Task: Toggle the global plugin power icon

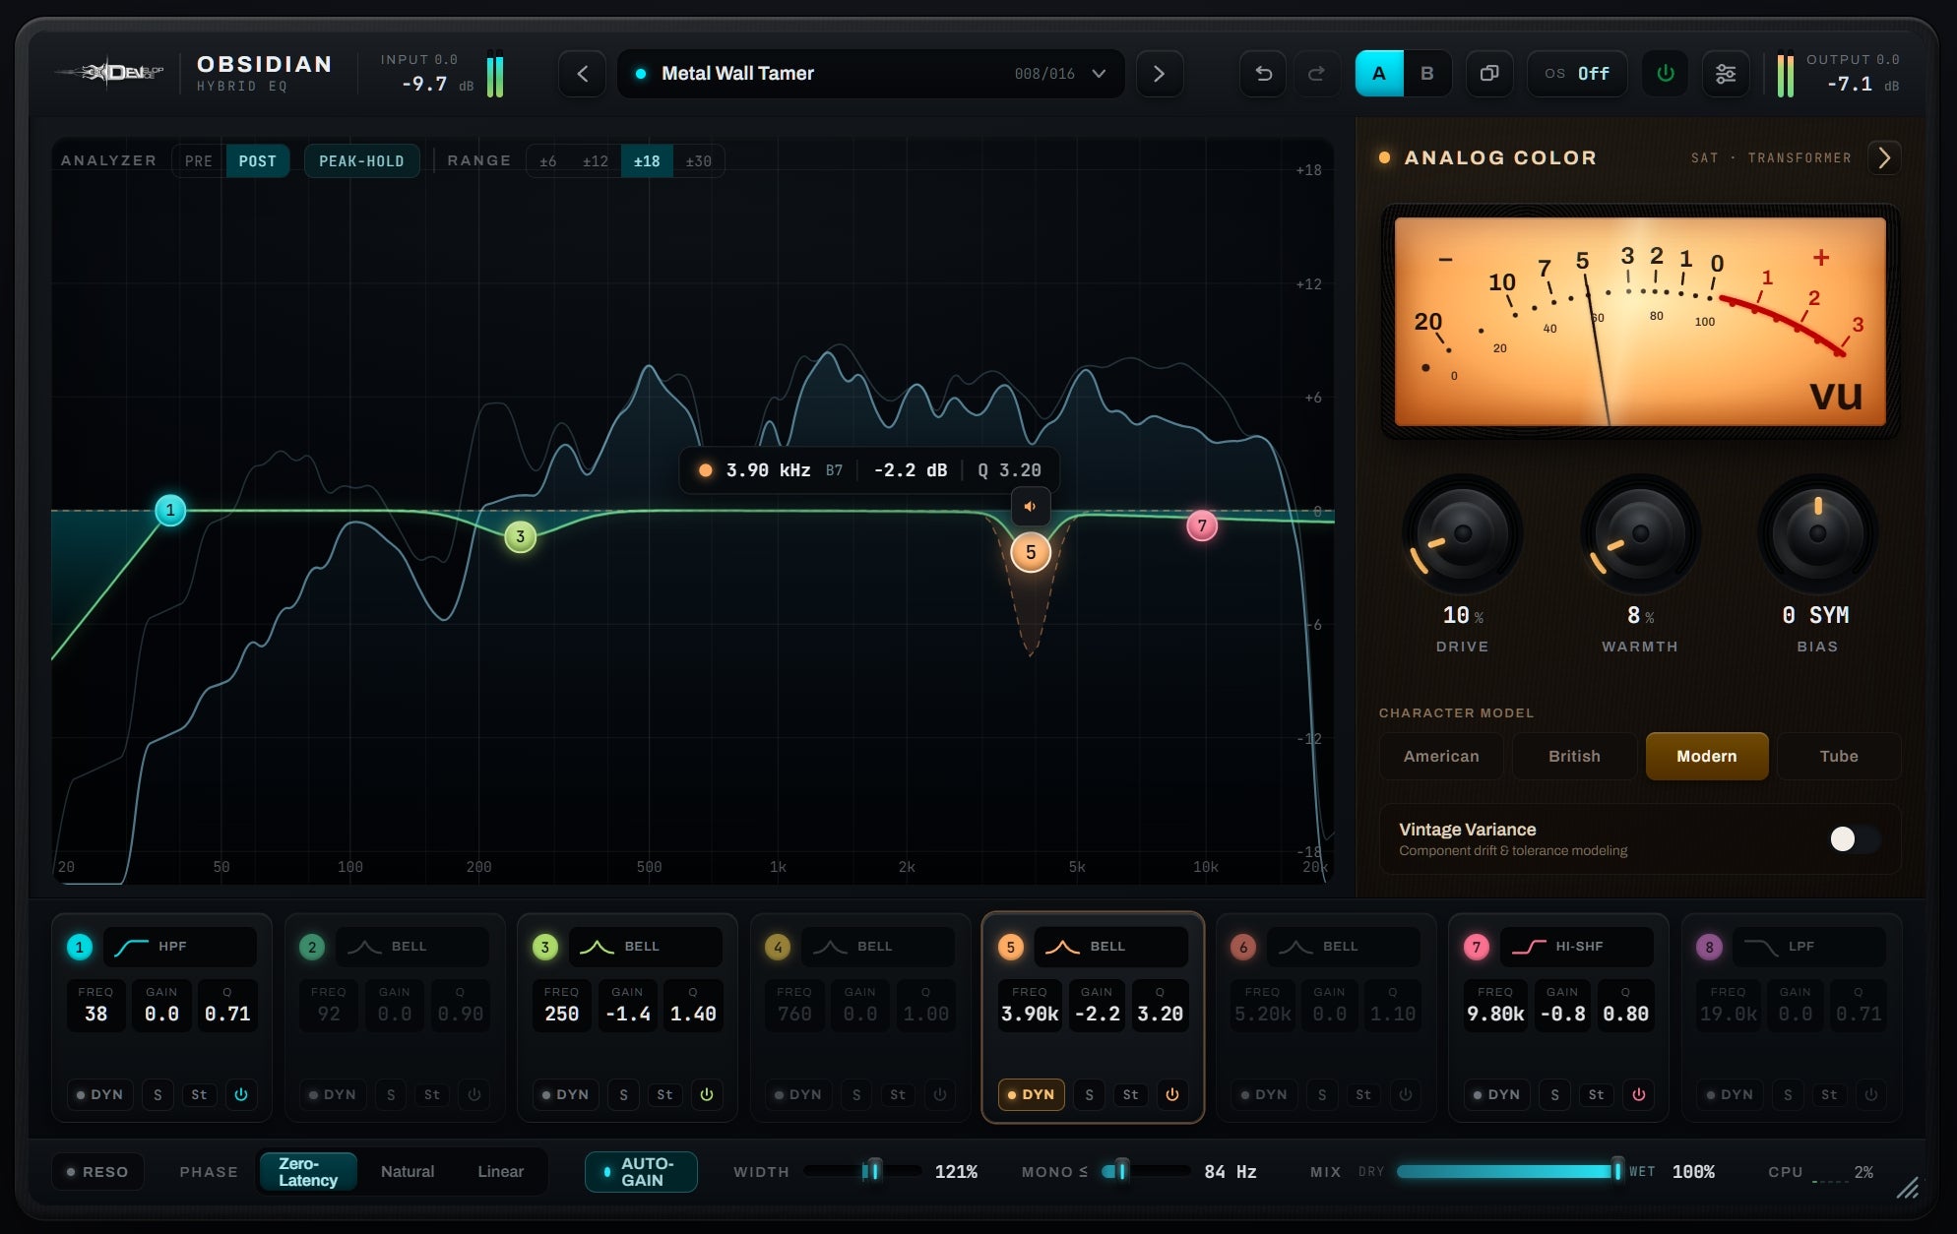Action: coord(1666,74)
